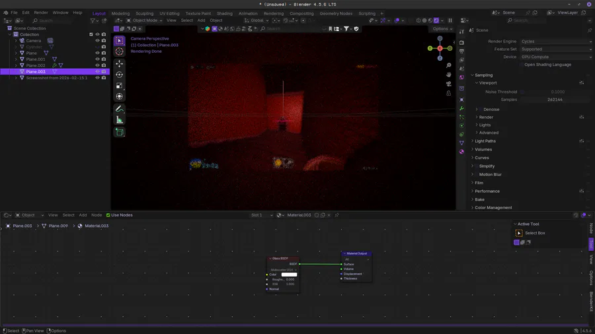Hide Plane.001 with its eye icon
This screenshot has height=334, width=595.
coord(97,59)
